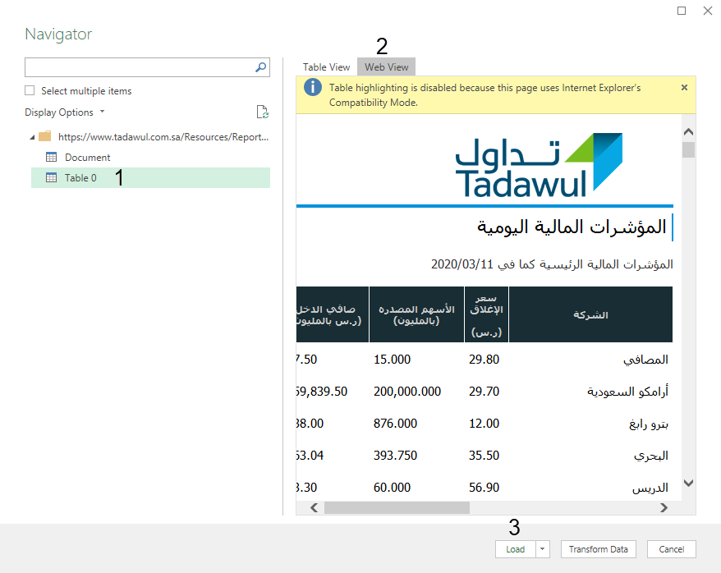Maximize the Navigator window
This screenshot has width=721, height=573.
pyautogui.click(x=682, y=11)
